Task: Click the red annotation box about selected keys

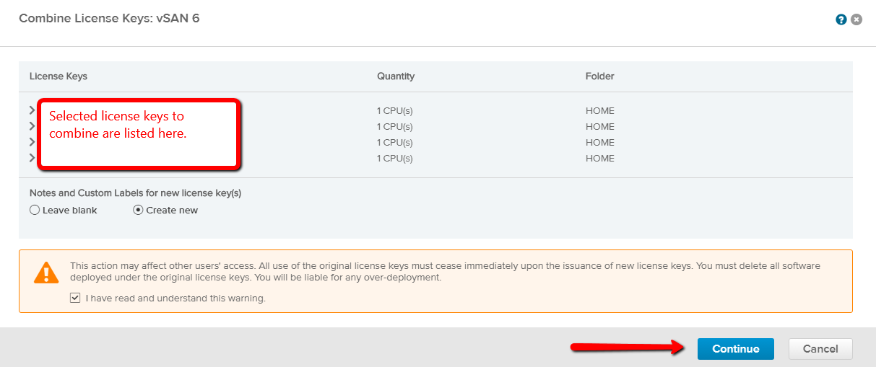Action: [x=139, y=136]
